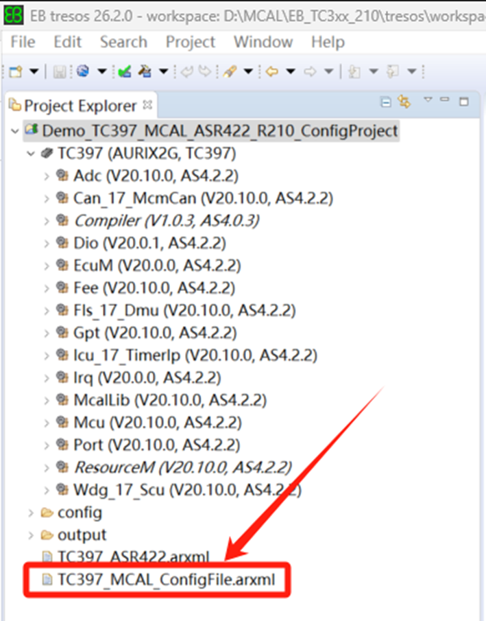Select Icu_17_TimerIp module entry
The width and height of the screenshot is (486, 621).
coord(195,355)
